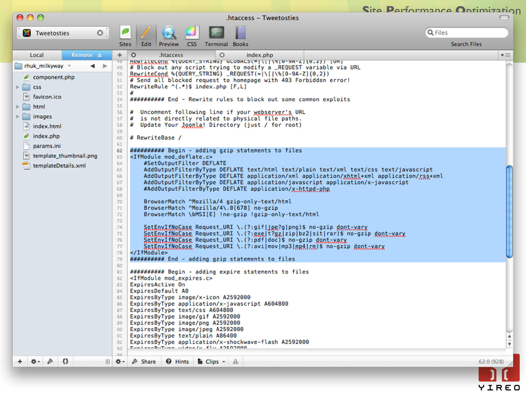Viewport: 526px width, 394px height.
Task: Click the 'ExpiresDefault A0' line
Action: [159, 291]
